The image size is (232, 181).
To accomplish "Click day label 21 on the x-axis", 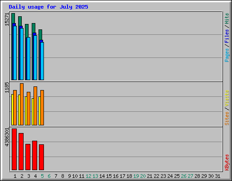I will click(150, 176).
